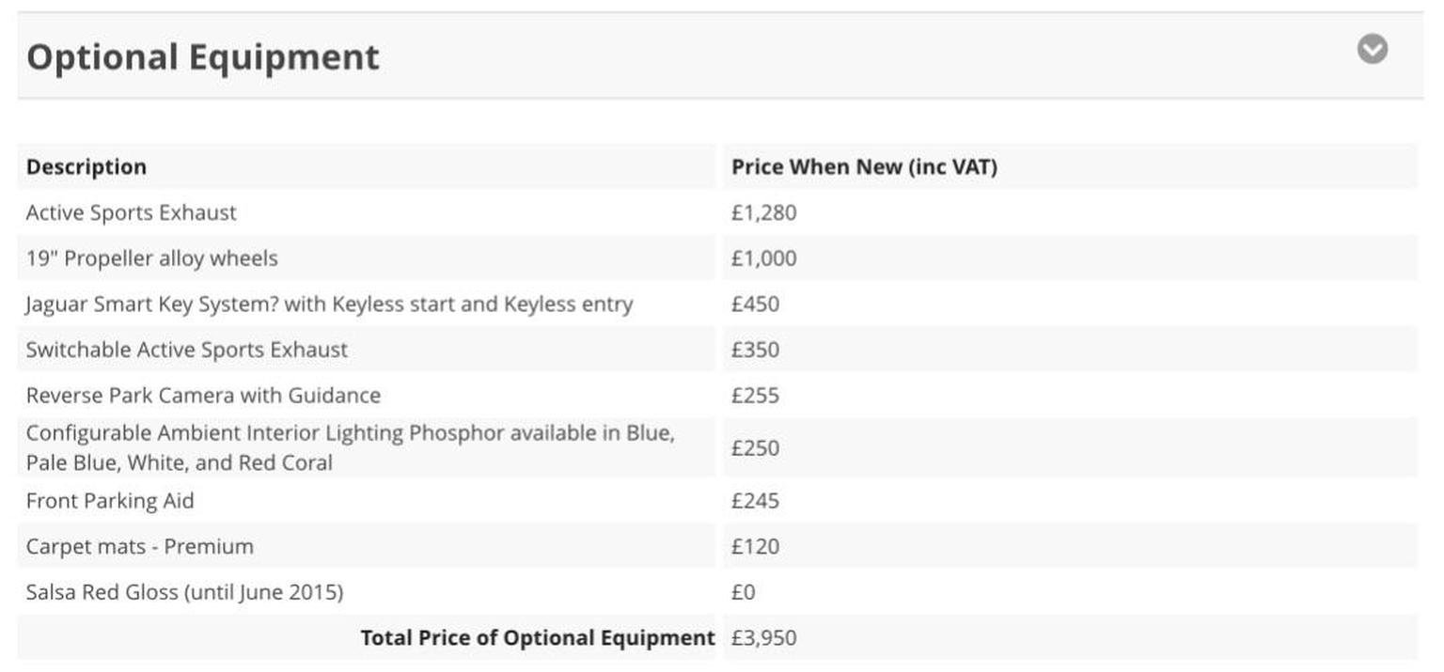Click Carpet mats - Premium entry
Viewport: 1444px width, 672px height.
click(x=140, y=546)
